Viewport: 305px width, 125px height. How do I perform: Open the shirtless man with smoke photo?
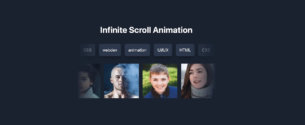pyautogui.click(x=122, y=81)
